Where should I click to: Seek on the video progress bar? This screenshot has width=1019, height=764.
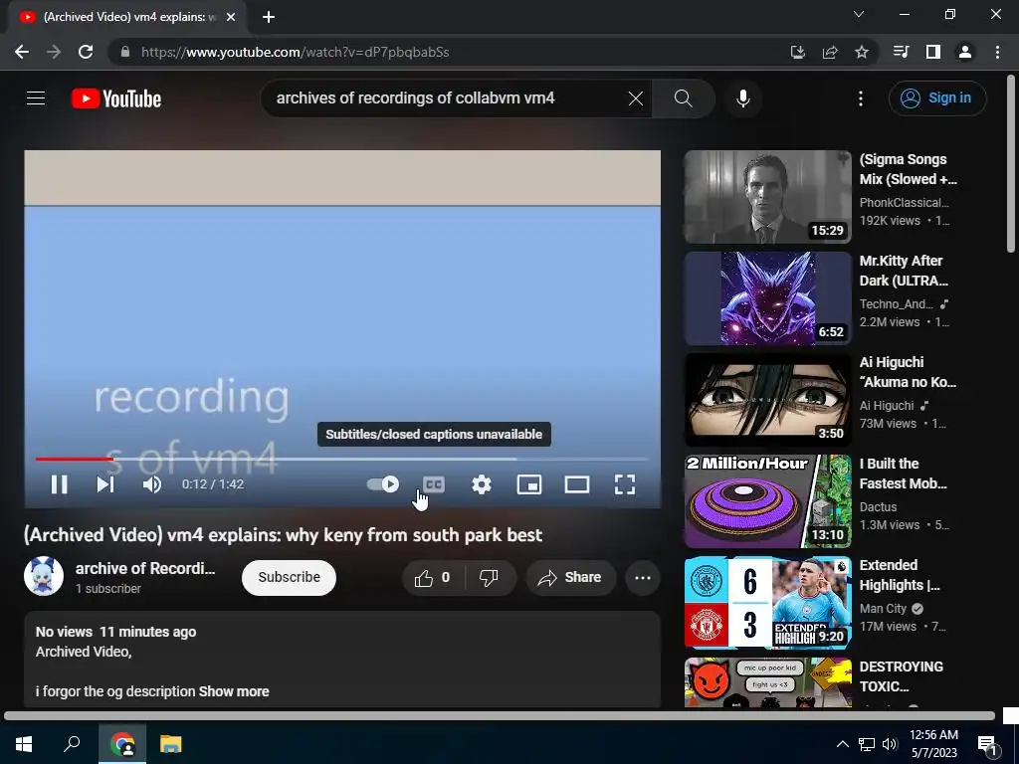pos(342,459)
